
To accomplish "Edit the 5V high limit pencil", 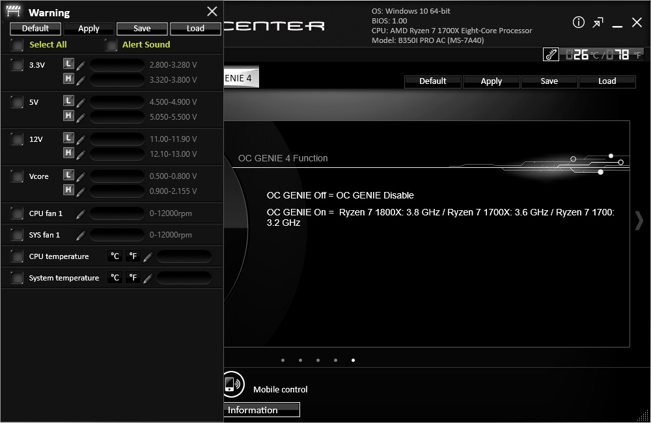I will pyautogui.click(x=81, y=118).
